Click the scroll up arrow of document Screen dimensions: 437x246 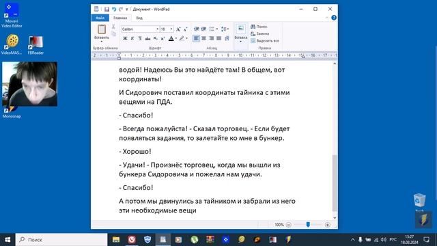(x=335, y=64)
